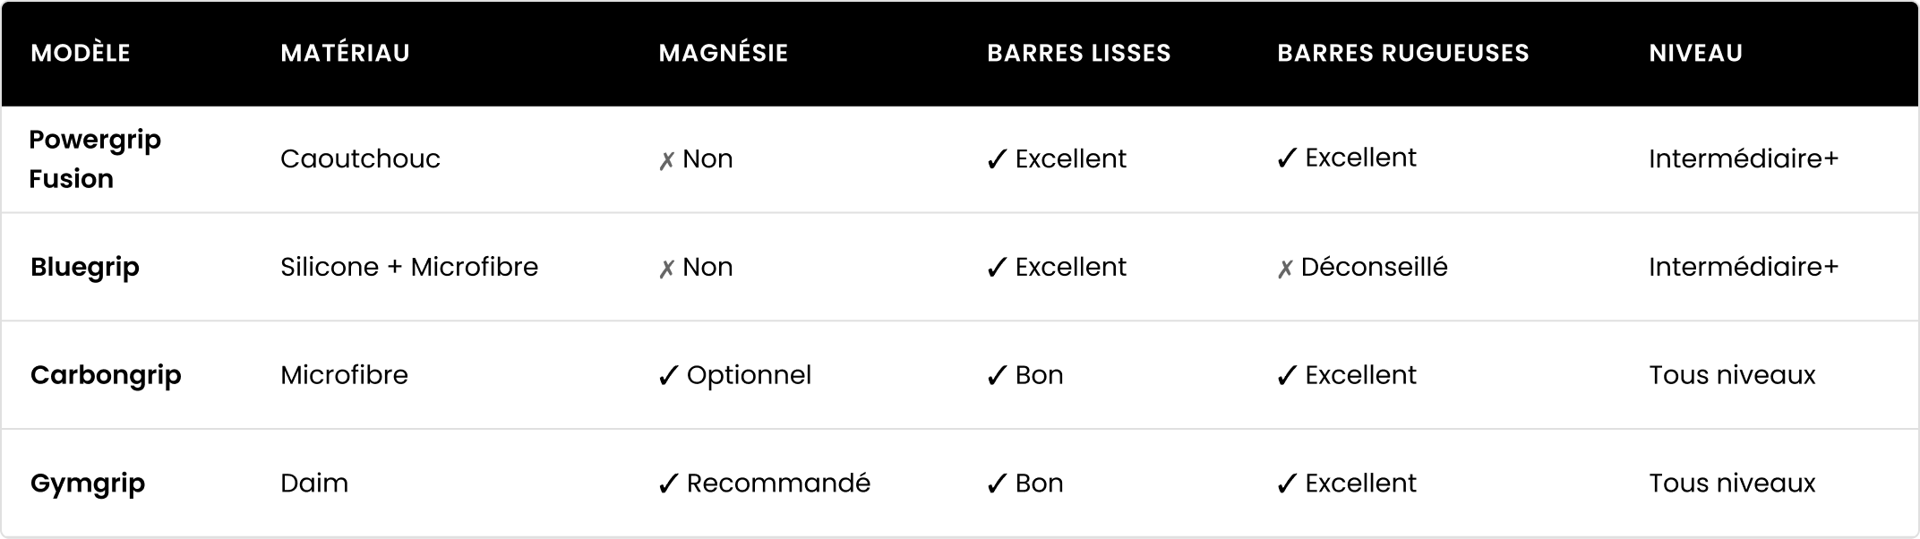Click the Silicone + Microfibre material cell

[409, 267]
